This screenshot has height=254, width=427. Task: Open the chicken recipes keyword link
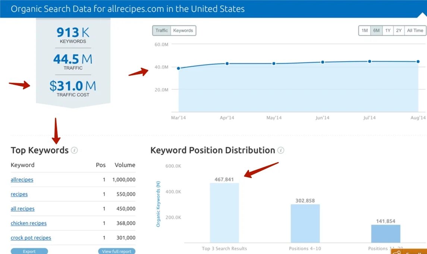point(29,223)
